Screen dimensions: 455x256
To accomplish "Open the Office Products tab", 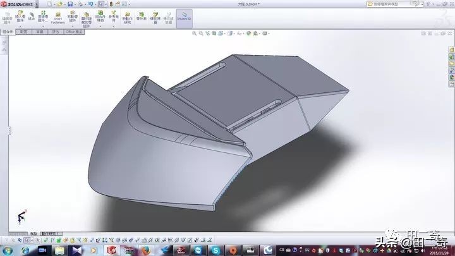I will click(75, 30).
